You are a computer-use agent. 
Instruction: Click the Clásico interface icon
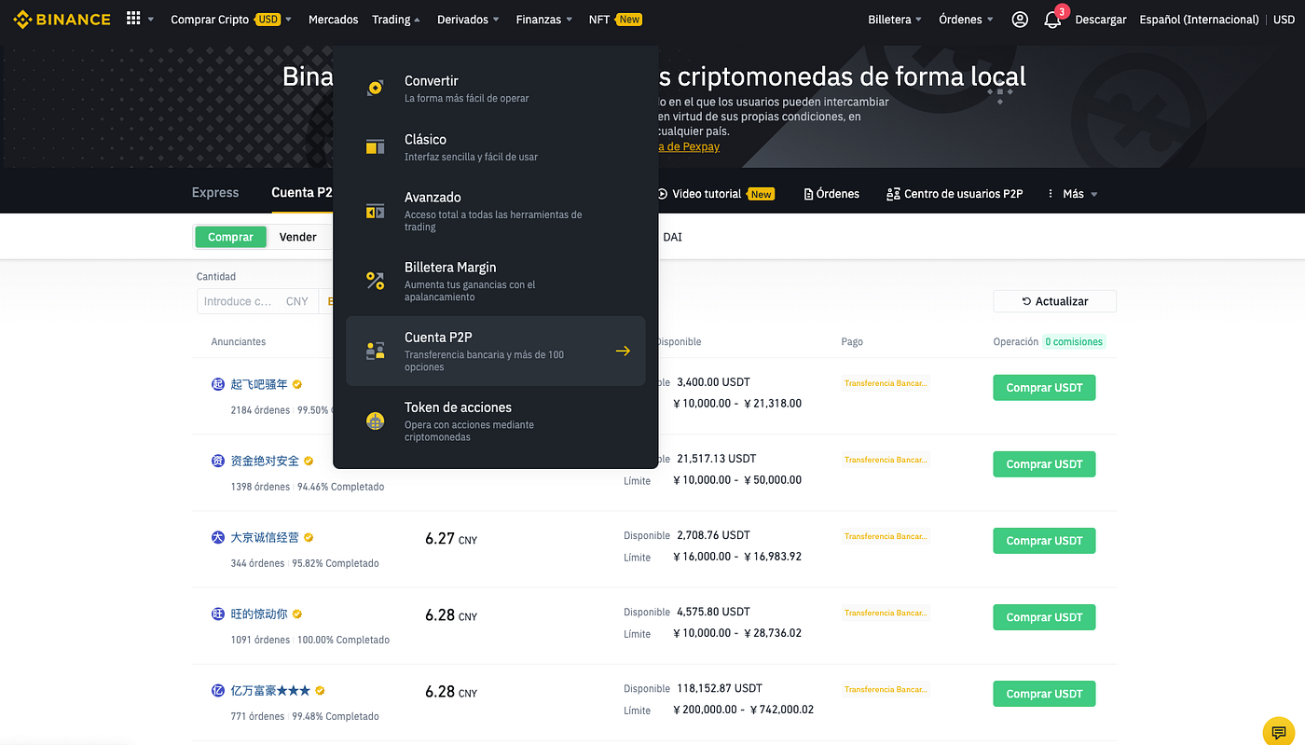coord(376,146)
